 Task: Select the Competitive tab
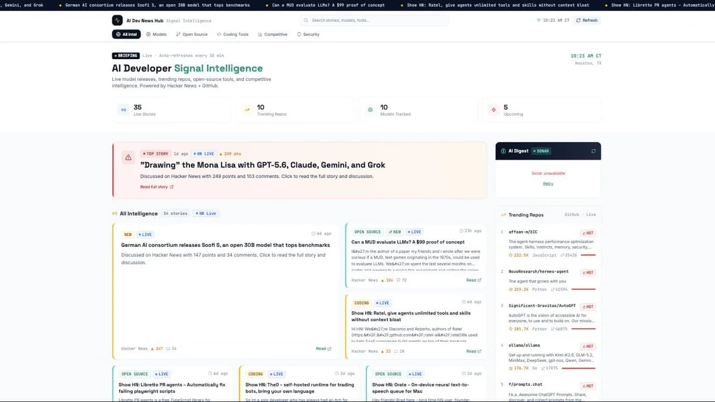click(273, 34)
